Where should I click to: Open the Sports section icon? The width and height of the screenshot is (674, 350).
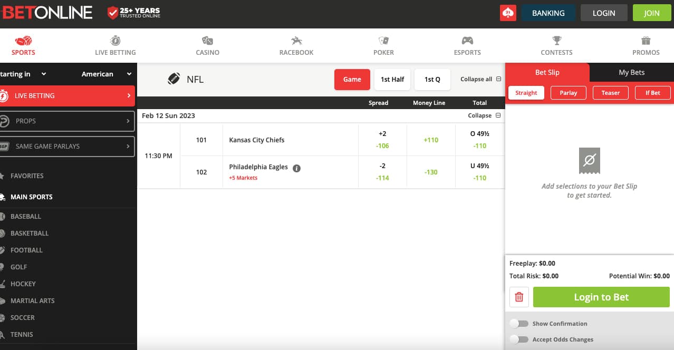[x=23, y=41]
